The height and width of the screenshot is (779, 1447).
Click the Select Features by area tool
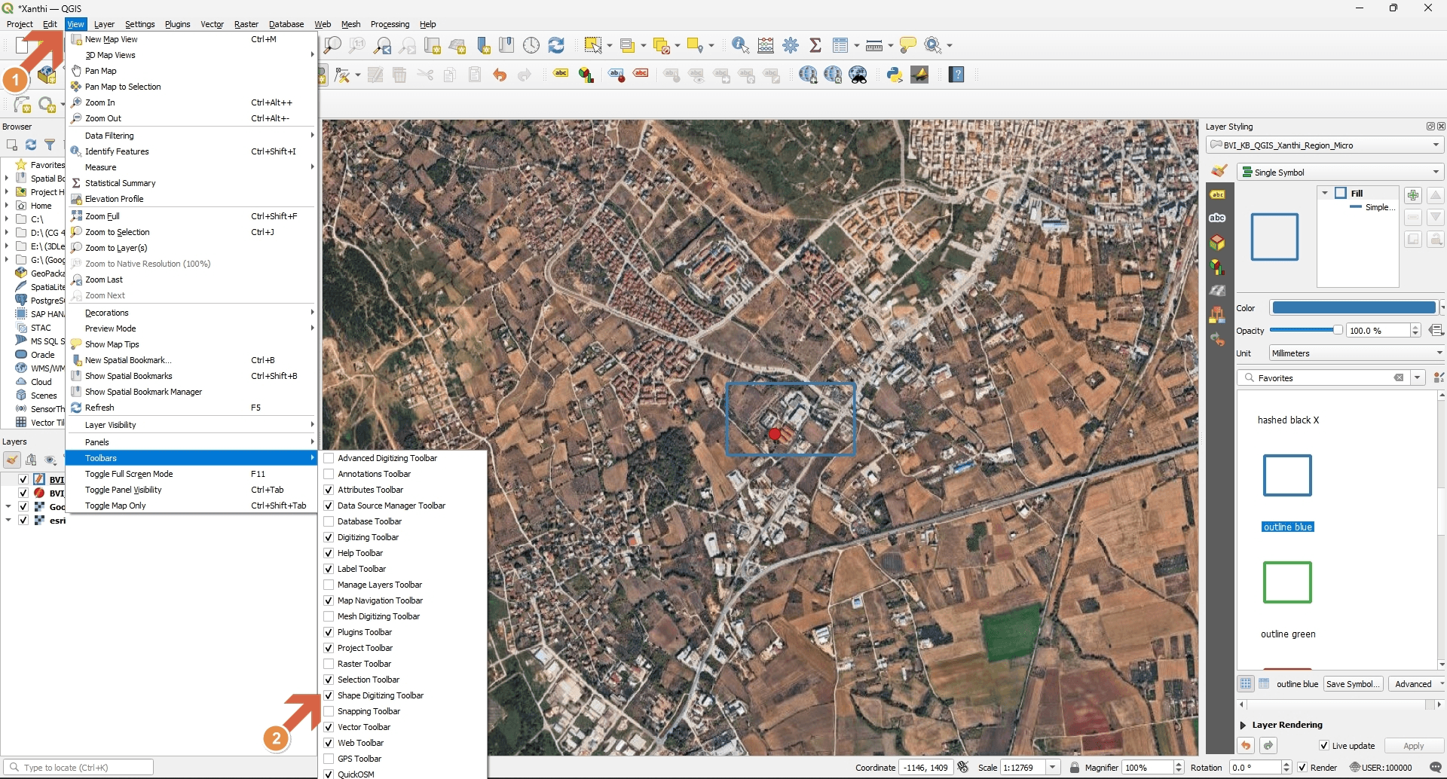coord(593,45)
